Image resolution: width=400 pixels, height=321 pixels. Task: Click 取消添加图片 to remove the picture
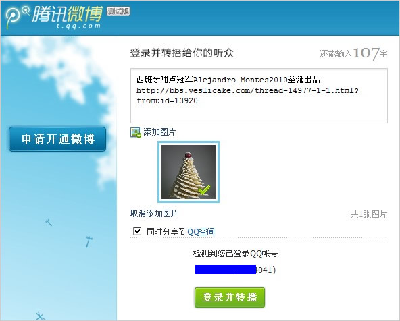[x=154, y=214]
